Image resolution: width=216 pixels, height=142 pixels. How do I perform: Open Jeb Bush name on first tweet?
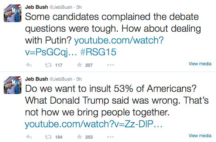[x=36, y=7]
